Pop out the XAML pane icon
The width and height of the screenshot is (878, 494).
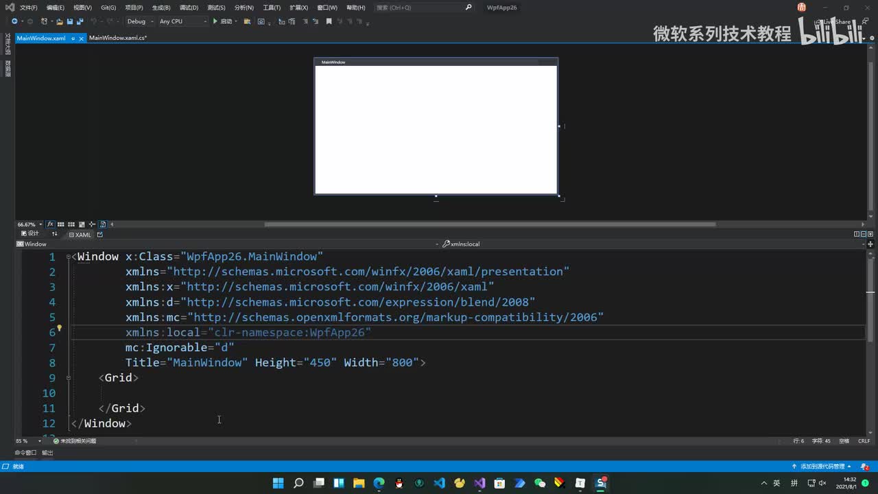coord(100,234)
